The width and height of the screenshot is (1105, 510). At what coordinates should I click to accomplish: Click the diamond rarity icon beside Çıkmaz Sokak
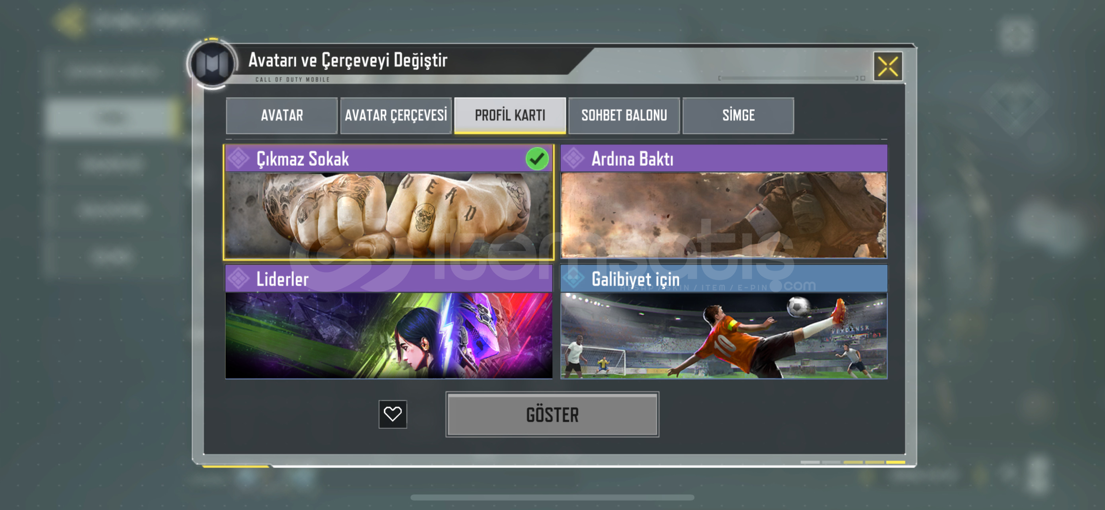239,159
